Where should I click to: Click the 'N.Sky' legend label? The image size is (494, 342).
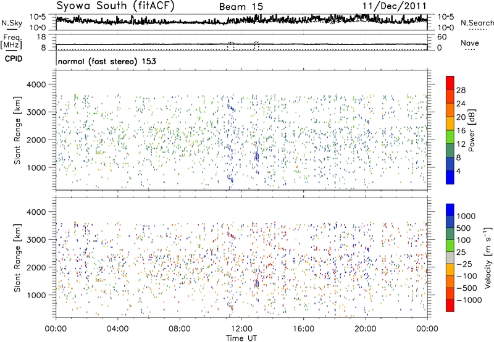click(x=12, y=23)
